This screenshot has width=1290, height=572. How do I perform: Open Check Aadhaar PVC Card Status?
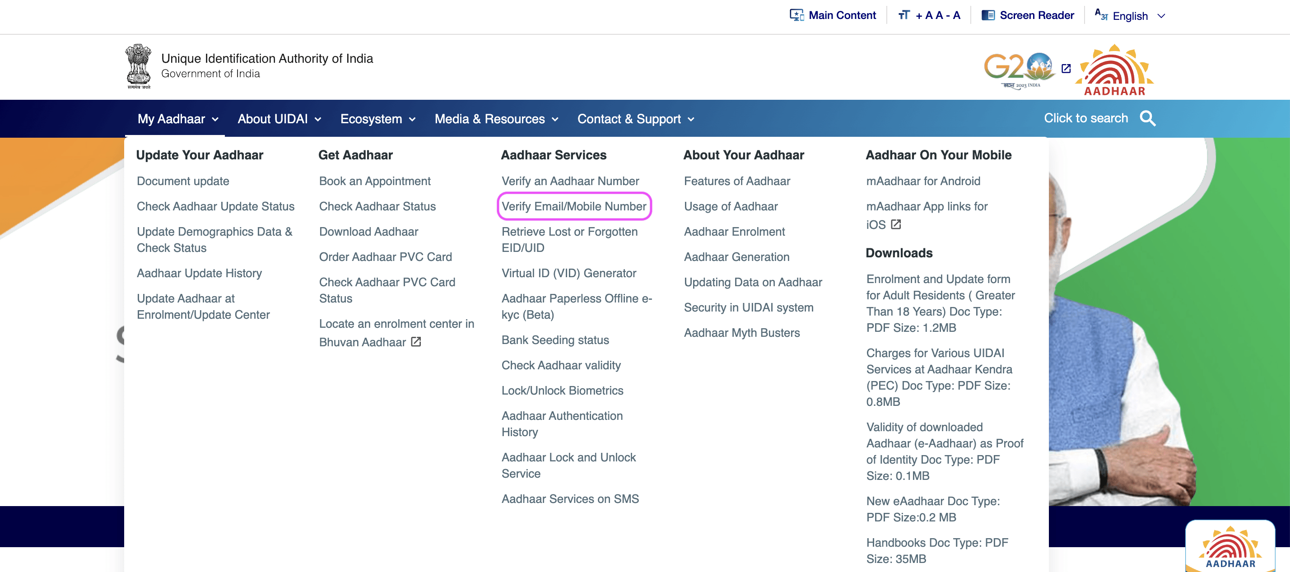point(387,290)
